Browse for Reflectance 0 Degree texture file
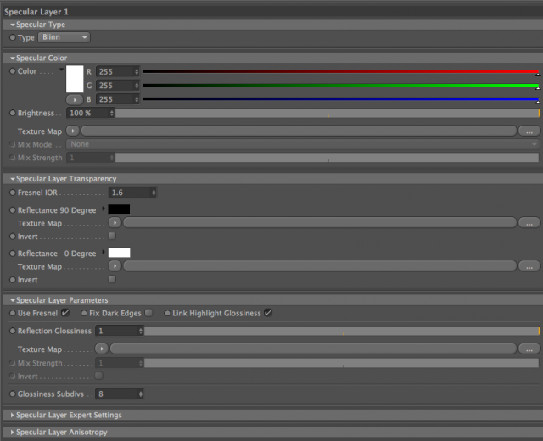The image size is (543, 441). 529,266
